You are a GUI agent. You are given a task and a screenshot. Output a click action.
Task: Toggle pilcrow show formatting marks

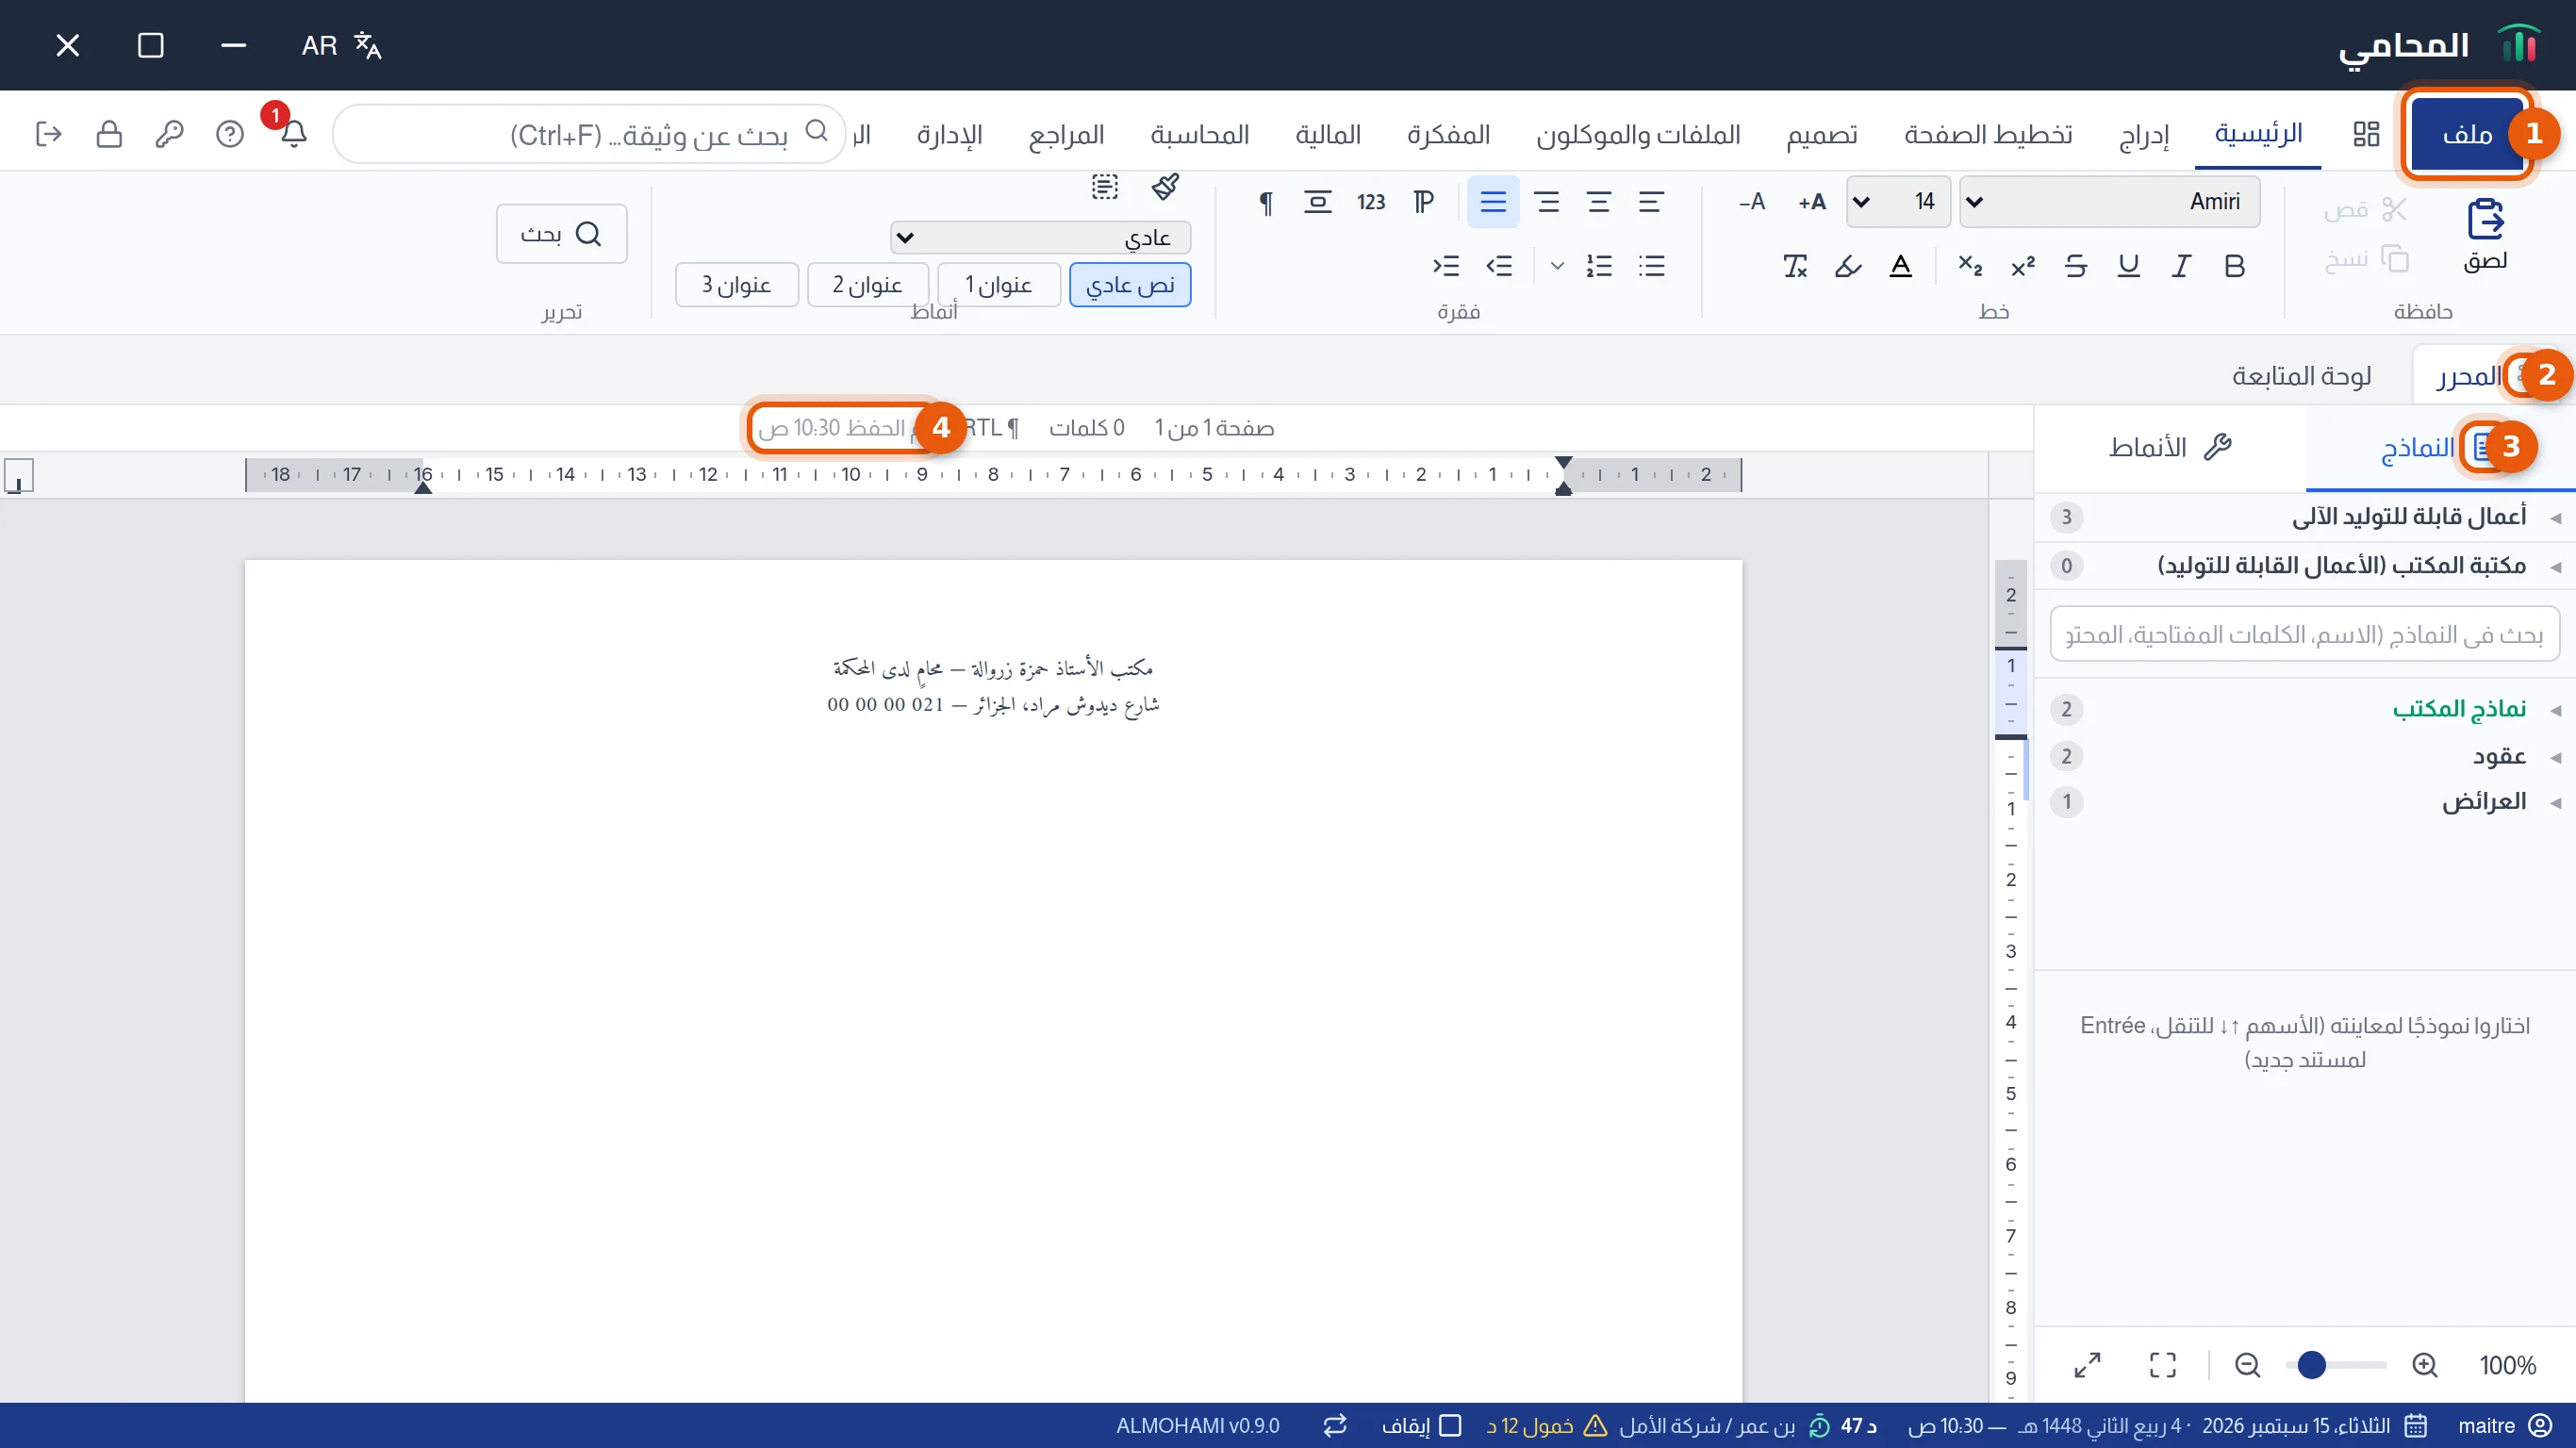coord(1266,202)
